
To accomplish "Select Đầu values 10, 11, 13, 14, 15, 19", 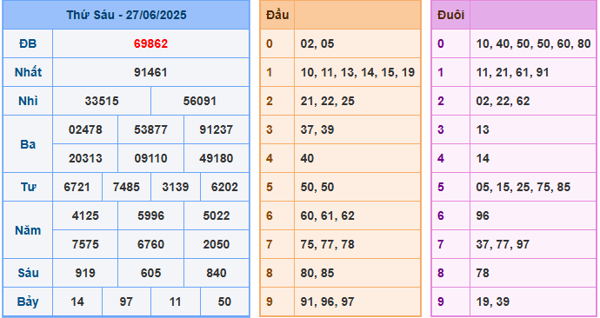I will [357, 72].
